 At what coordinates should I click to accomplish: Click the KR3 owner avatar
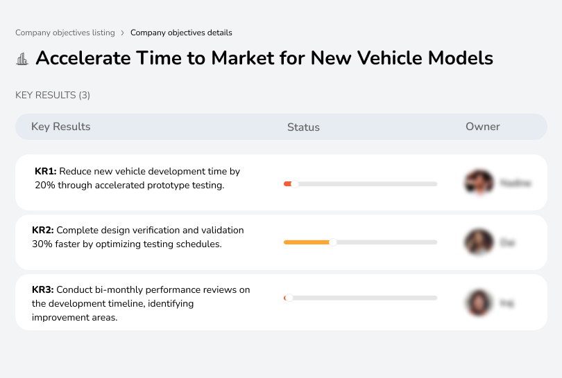click(479, 303)
